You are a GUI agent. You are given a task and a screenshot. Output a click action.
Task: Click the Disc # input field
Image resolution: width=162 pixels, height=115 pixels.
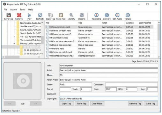pyautogui.click(x=65, y=89)
